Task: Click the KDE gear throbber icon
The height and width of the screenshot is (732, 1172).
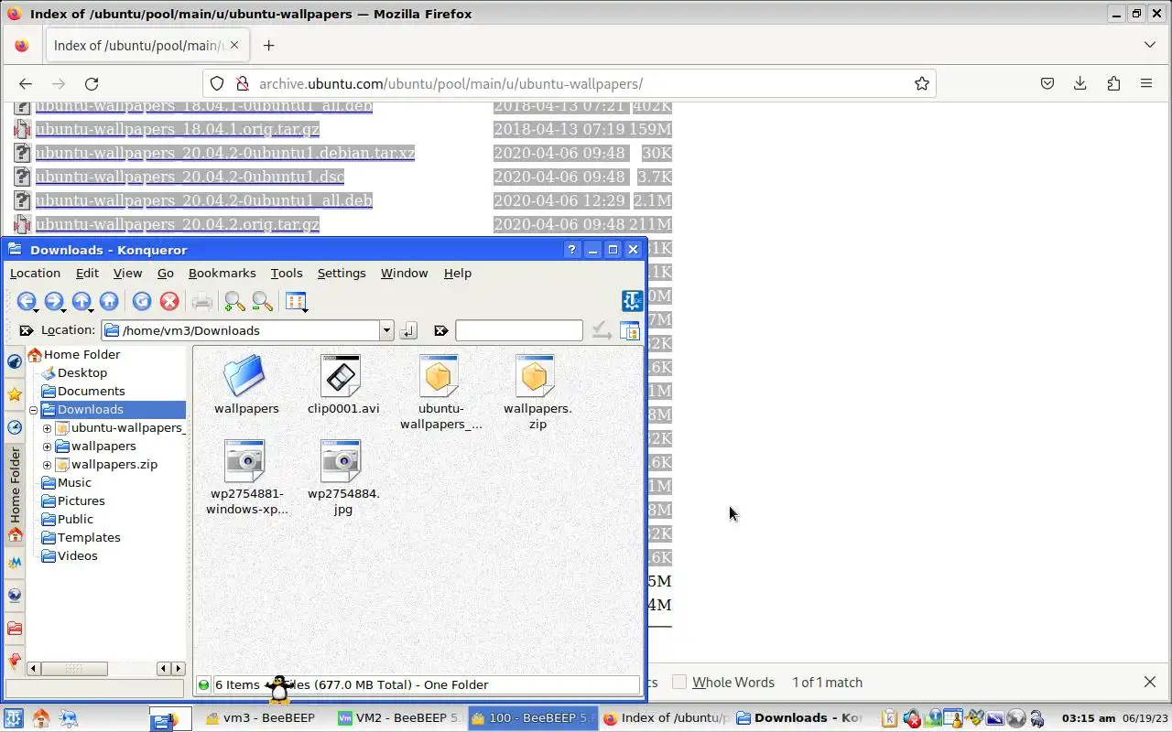Action: coord(632,301)
